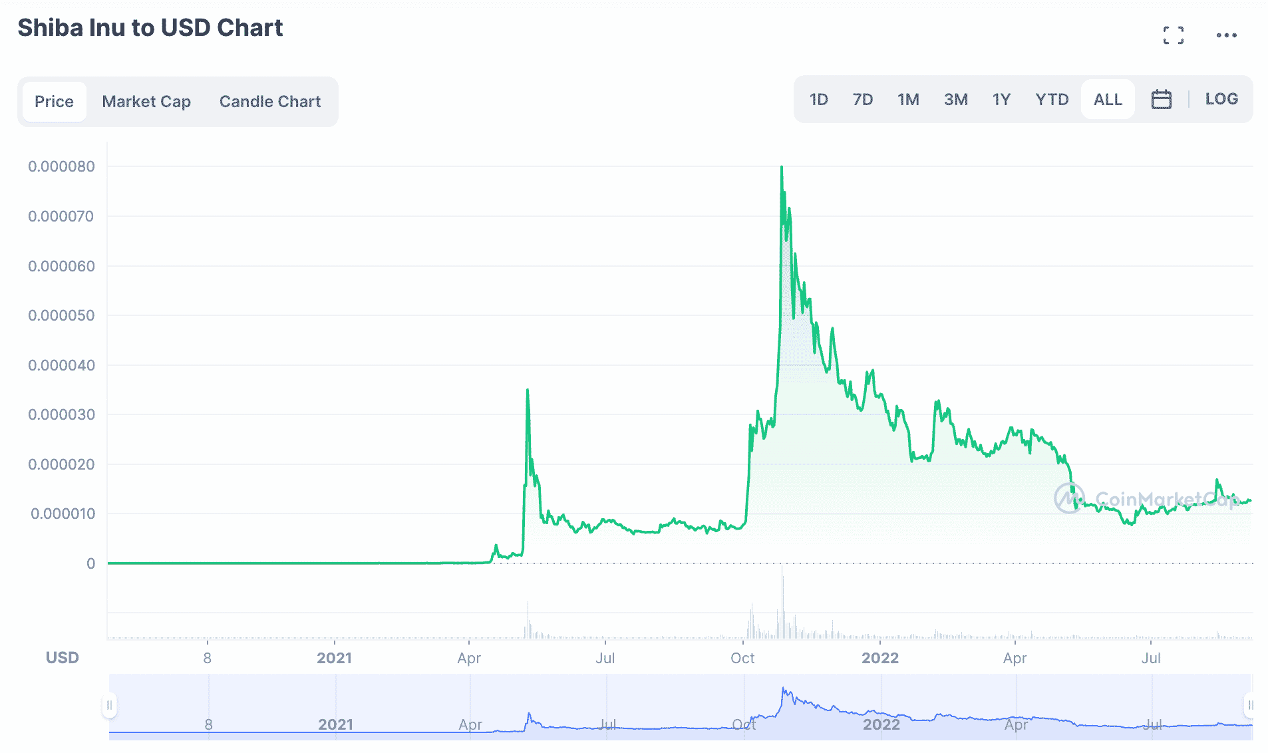Click the 0.000080 y-axis label

61,166
